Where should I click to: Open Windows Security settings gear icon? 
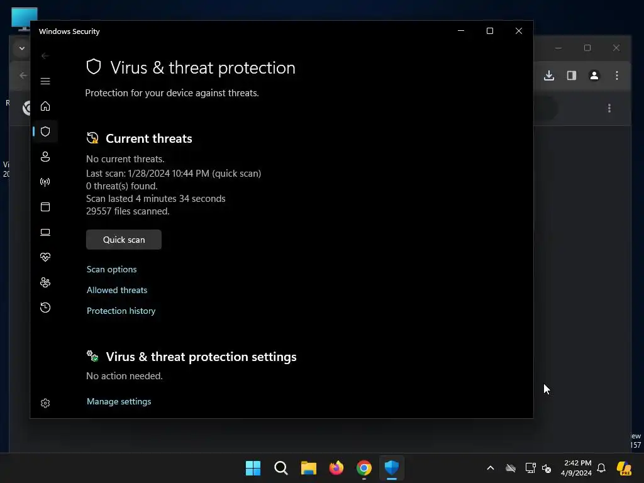[45, 403]
